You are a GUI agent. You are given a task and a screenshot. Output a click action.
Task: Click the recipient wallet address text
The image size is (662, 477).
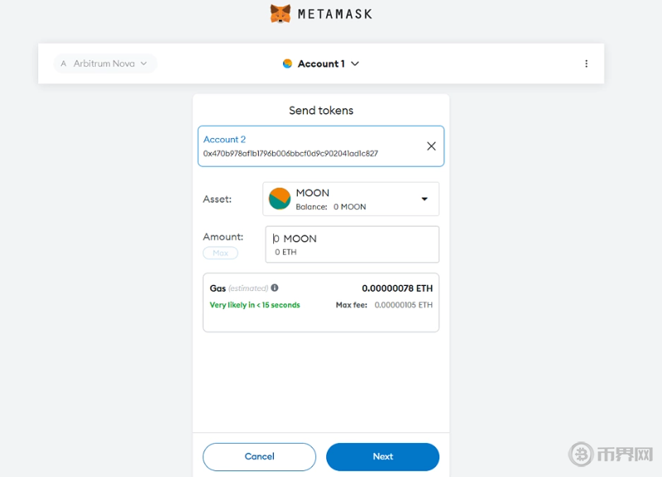click(x=290, y=154)
